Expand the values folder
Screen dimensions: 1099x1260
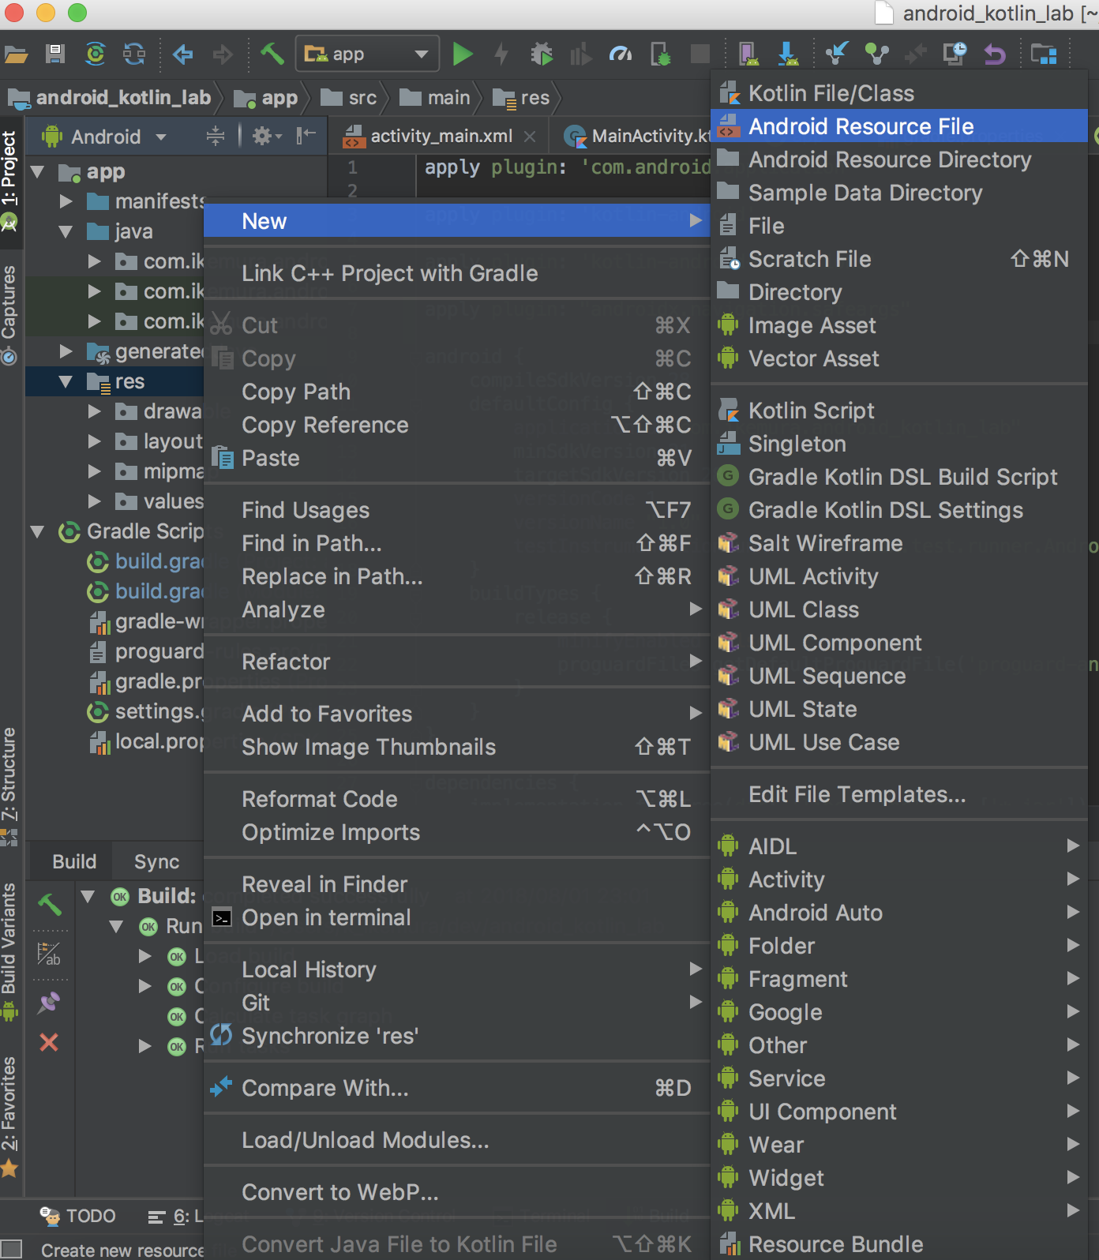click(x=95, y=501)
